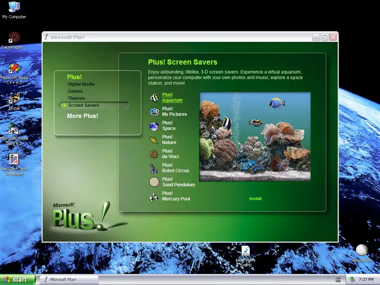Image resolution: width=380 pixels, height=285 pixels.
Task: Click the aquarium preview image
Action: pos(255,137)
